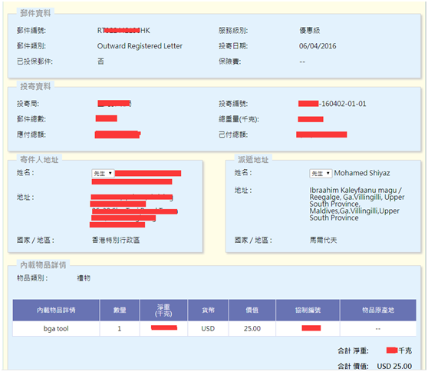
Task: Click the 寄件人地址 section heading
Action: pos(39,159)
